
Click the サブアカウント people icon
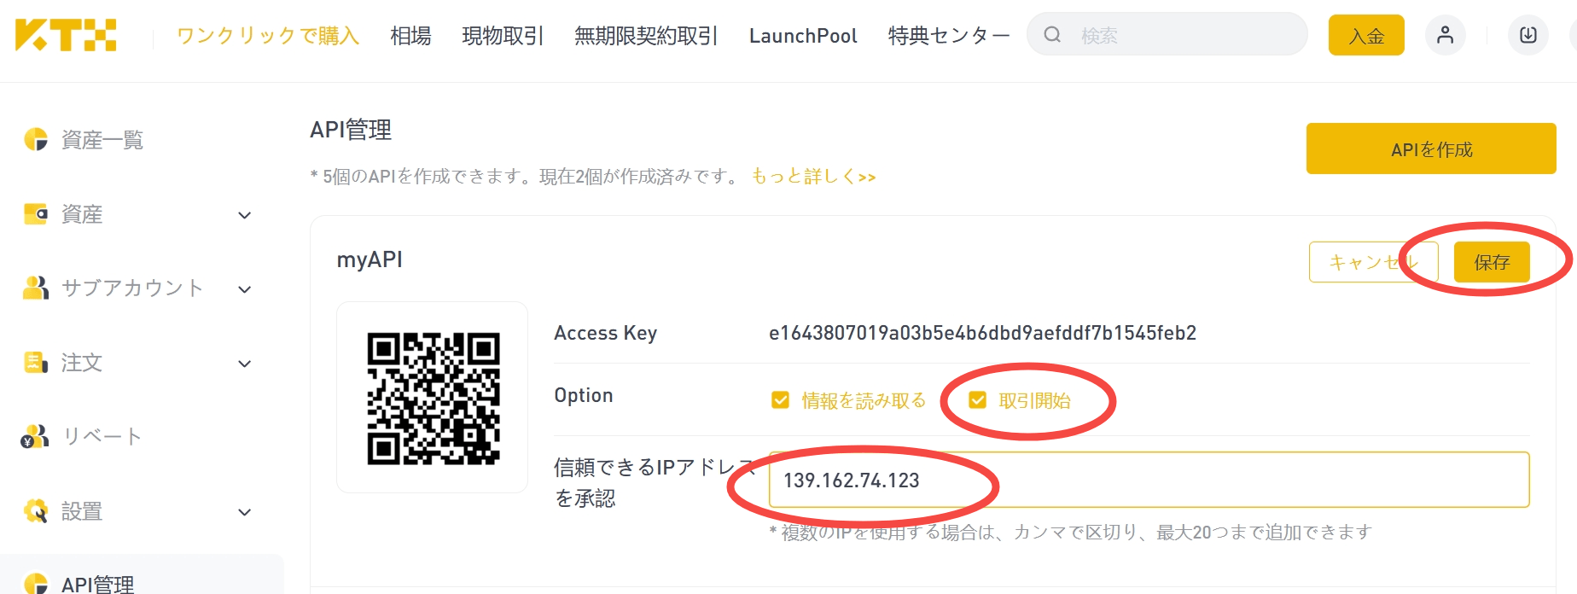tap(36, 288)
